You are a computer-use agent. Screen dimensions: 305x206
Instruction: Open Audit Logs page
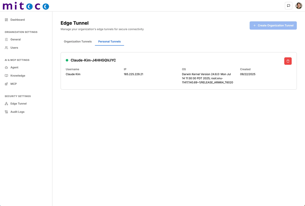[18, 112]
